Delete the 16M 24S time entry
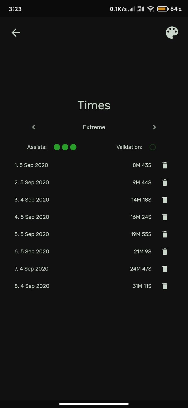 click(165, 217)
